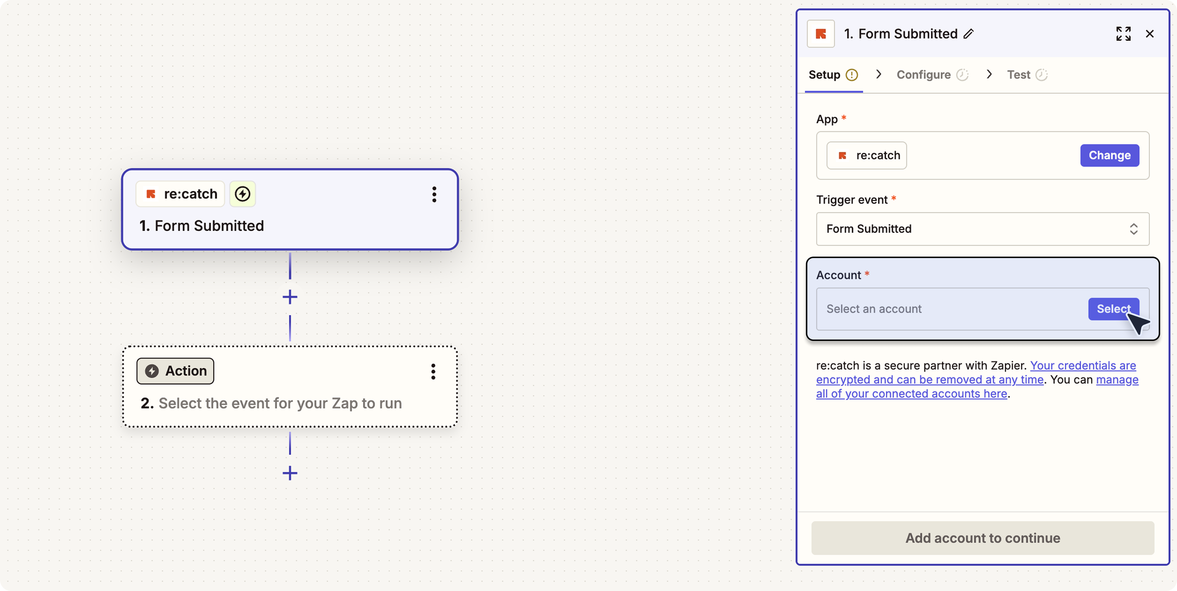
Task: Open the Trigger event dropdown
Action: pyautogui.click(x=982, y=229)
